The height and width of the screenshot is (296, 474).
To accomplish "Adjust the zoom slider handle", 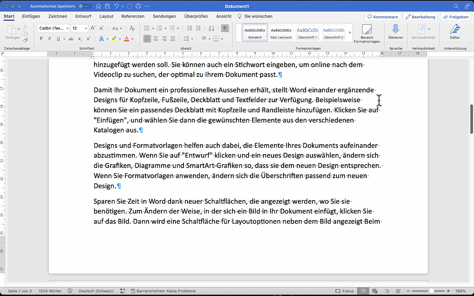I will pyautogui.click(x=431, y=291).
